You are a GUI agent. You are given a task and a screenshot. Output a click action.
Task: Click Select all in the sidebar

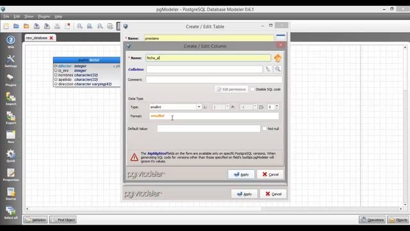pos(11,212)
